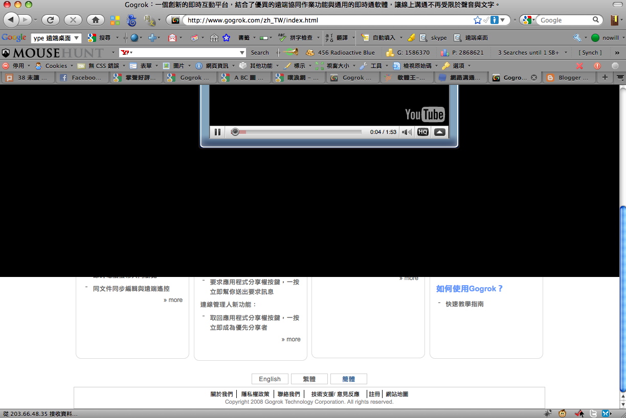Image resolution: width=626 pixels, height=418 pixels.
Task: Click the smiley face status bar icon
Action: (563, 413)
